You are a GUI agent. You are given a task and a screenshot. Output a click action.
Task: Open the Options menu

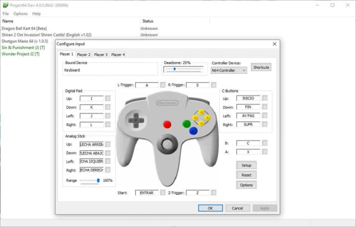pyautogui.click(x=21, y=14)
